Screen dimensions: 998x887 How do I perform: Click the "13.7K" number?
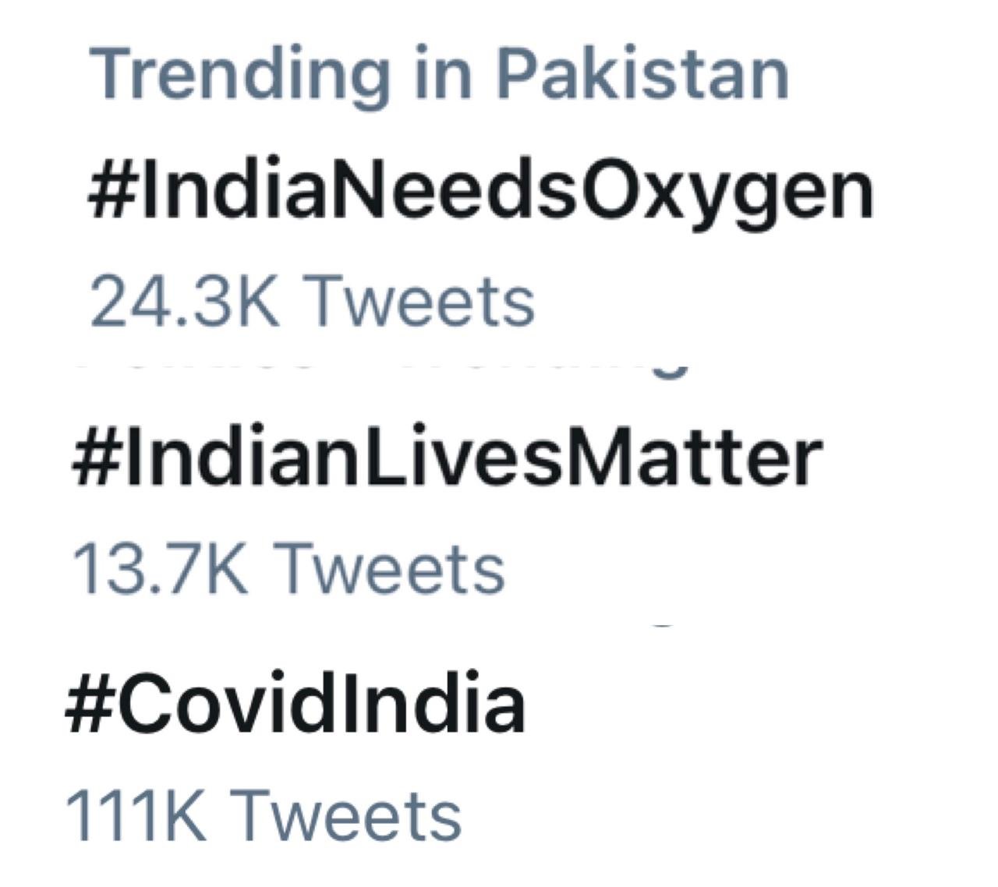(160, 567)
